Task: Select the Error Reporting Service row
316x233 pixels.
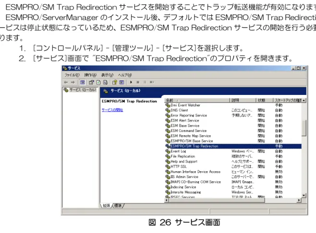Action: tap(233, 115)
